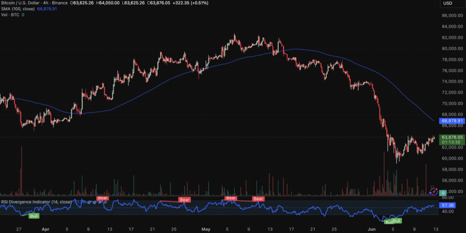
Task: Select the Bear divergence label near April 25
Action: [184, 200]
